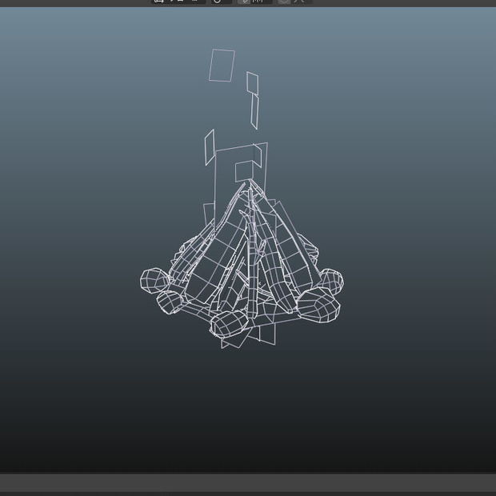The height and width of the screenshot is (496, 496).
Task: Toggle the snap magnet icon
Action: click(244, 2)
